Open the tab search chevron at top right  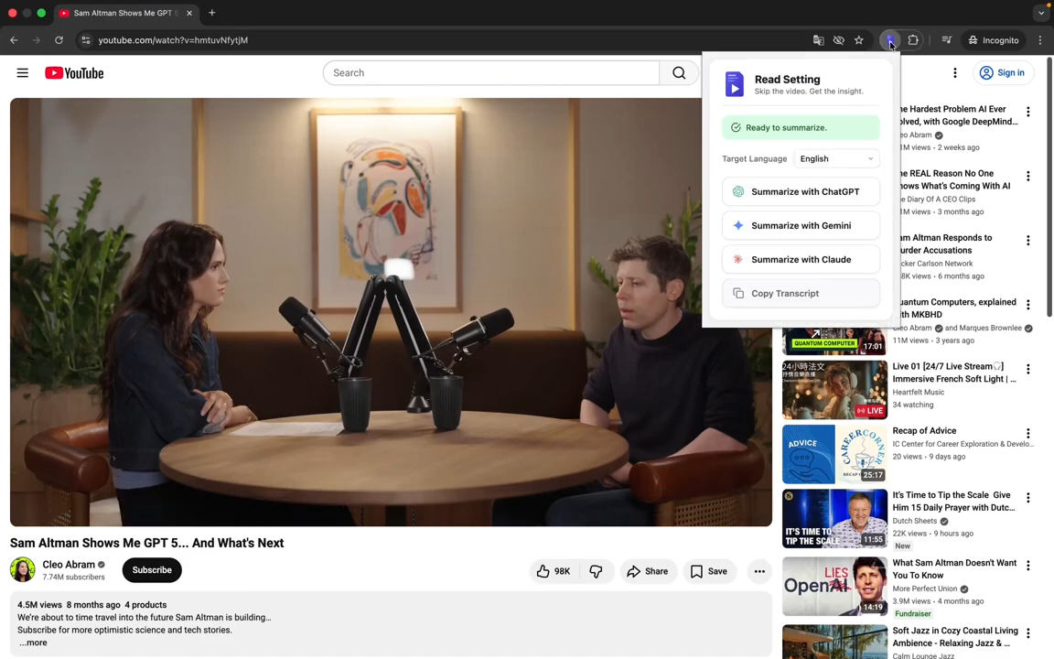1040,13
